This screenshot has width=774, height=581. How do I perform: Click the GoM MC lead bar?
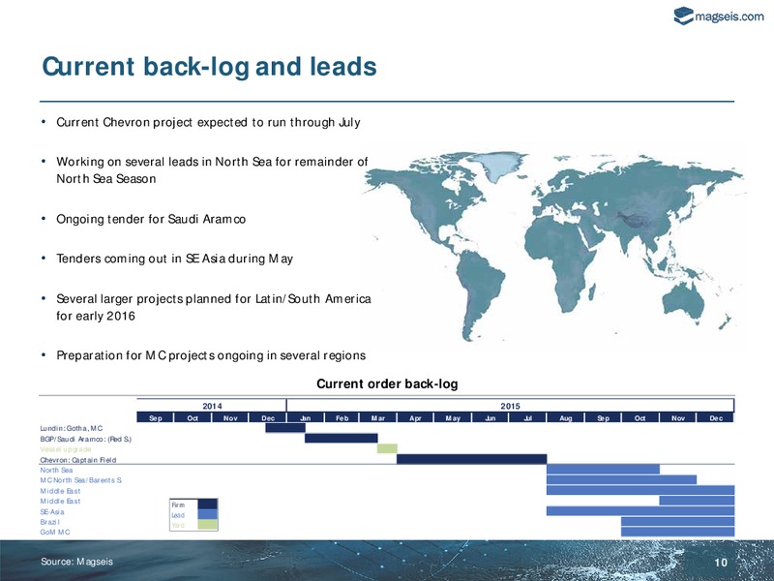(678, 532)
